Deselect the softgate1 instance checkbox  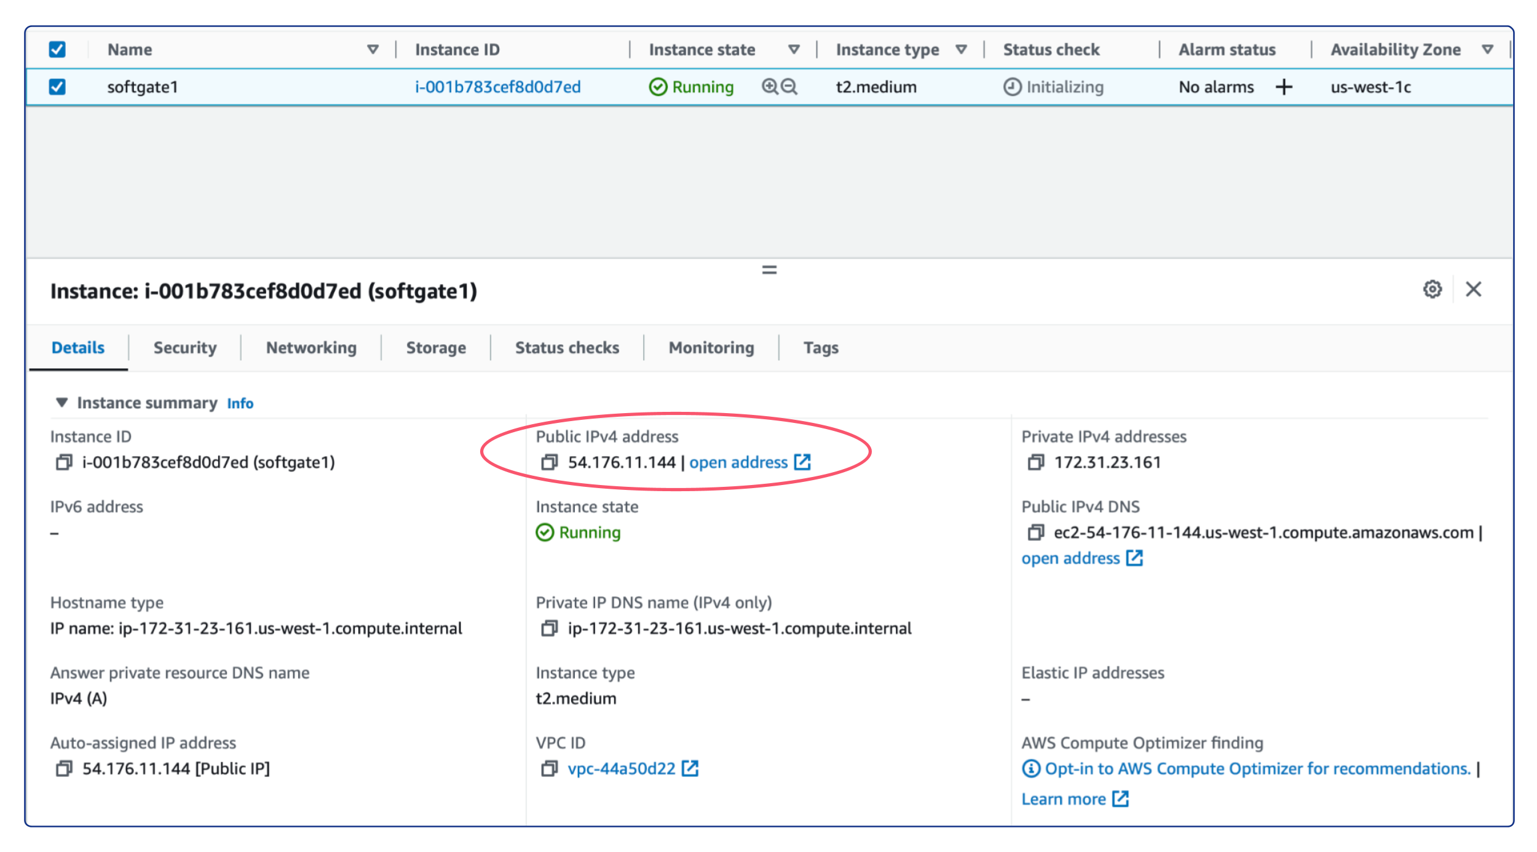(57, 87)
